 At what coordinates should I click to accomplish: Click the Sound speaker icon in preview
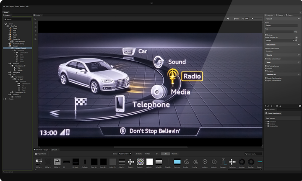(x=159, y=61)
